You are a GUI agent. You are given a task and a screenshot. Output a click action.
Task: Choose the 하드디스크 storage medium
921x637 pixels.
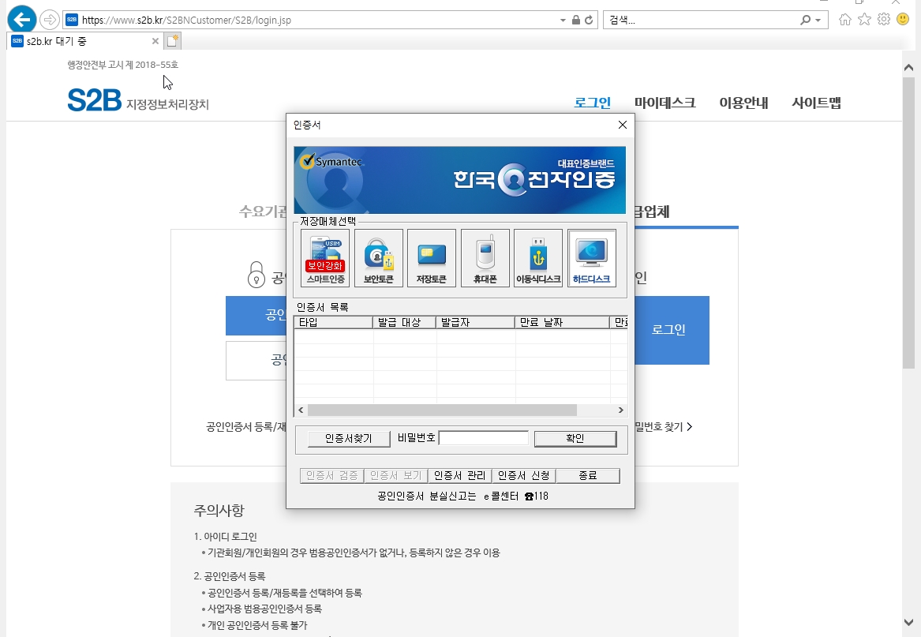click(591, 258)
